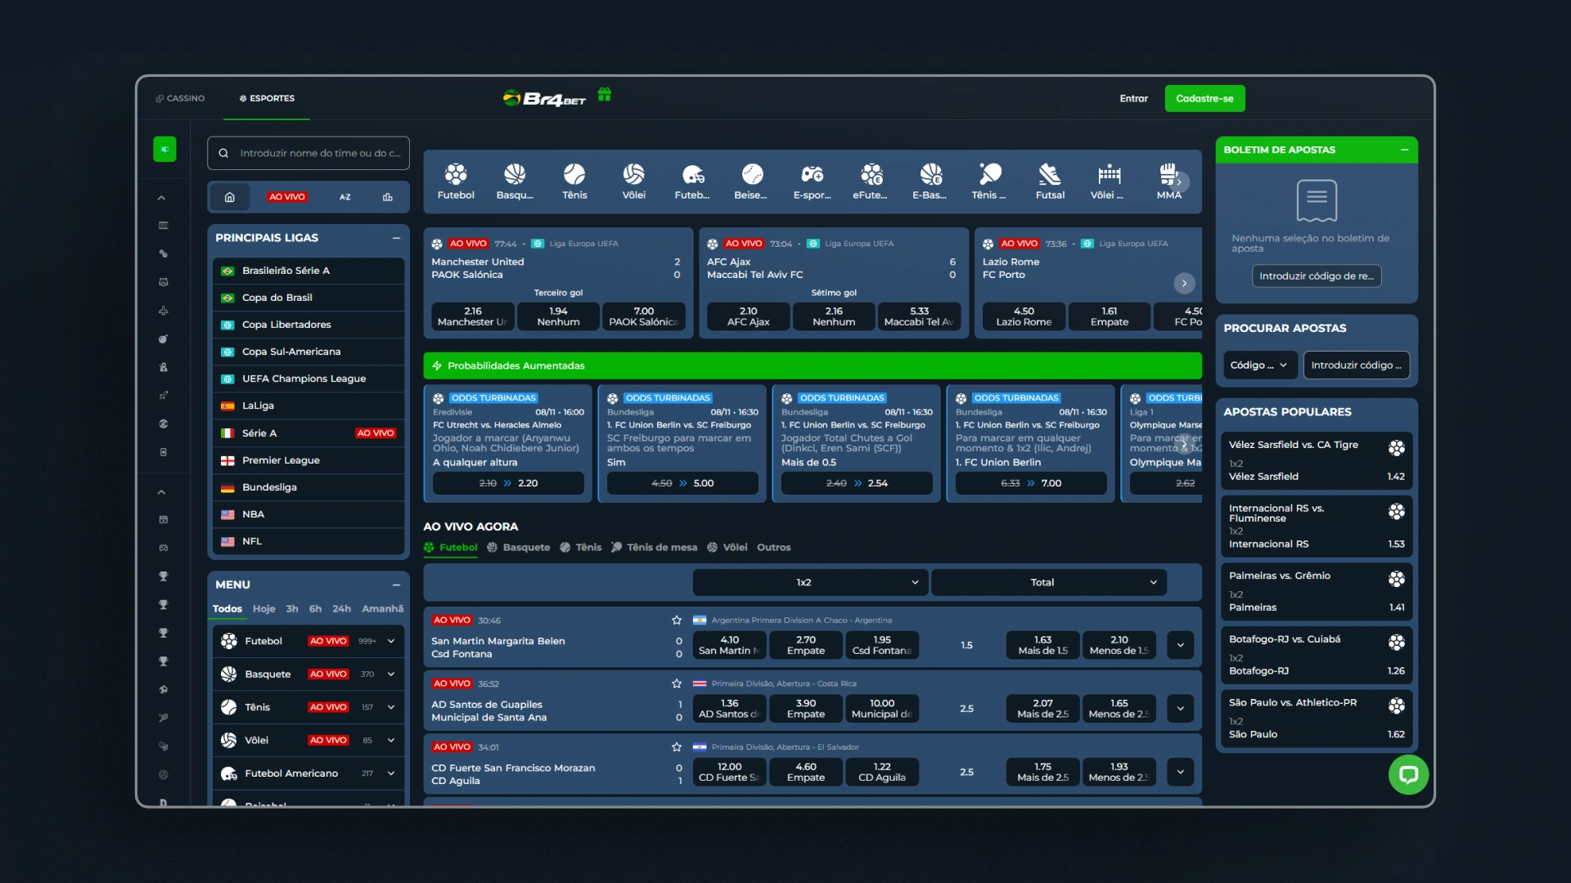Select Todos time filter

tap(227, 609)
